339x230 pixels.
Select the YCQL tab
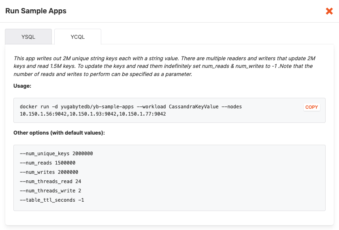[x=78, y=37]
